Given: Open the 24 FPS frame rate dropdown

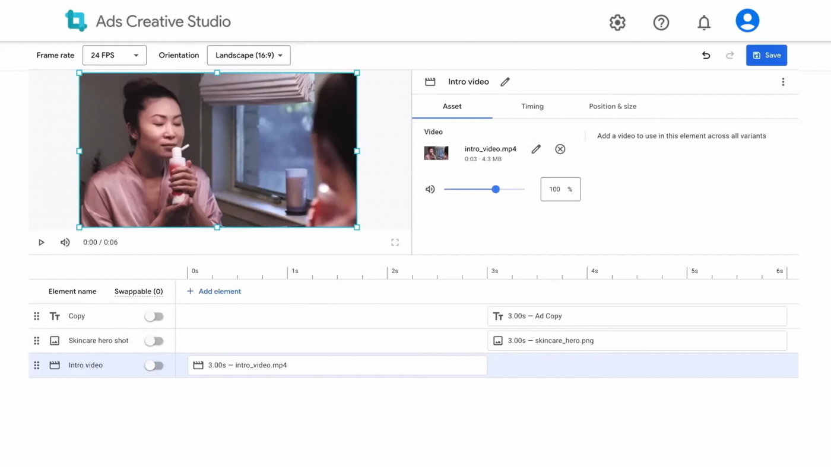Looking at the screenshot, I should (x=114, y=55).
